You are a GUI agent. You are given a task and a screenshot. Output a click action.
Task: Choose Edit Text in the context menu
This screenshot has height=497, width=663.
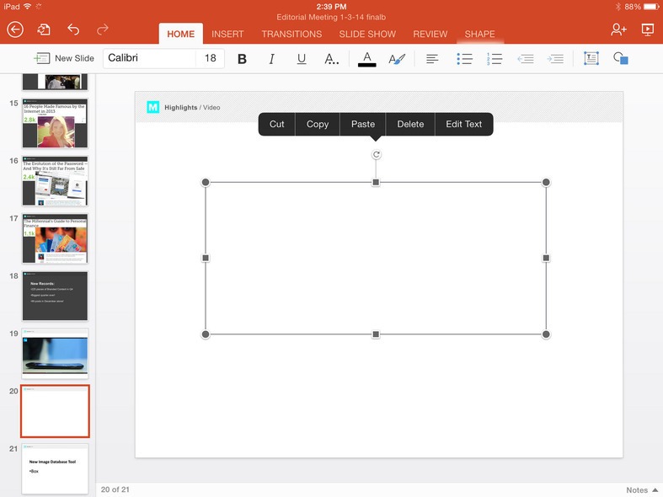463,124
